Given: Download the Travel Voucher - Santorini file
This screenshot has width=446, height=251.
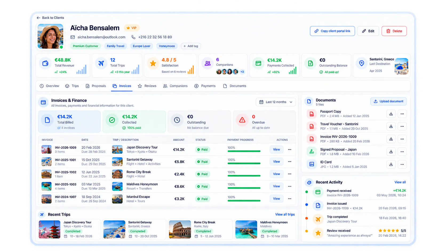Looking at the screenshot, I should tap(391, 126).
